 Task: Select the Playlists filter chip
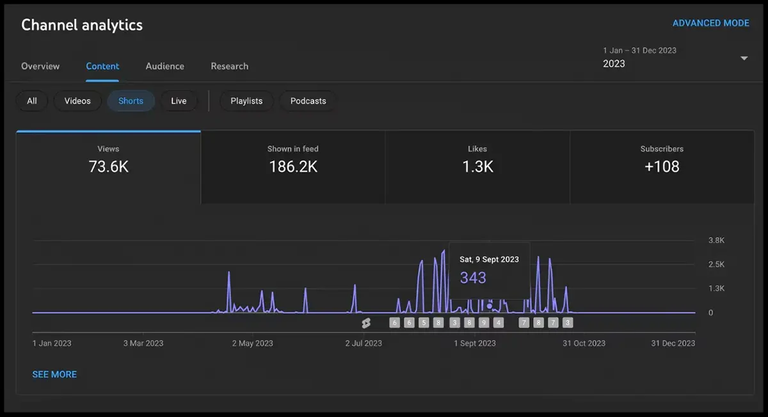pos(246,101)
